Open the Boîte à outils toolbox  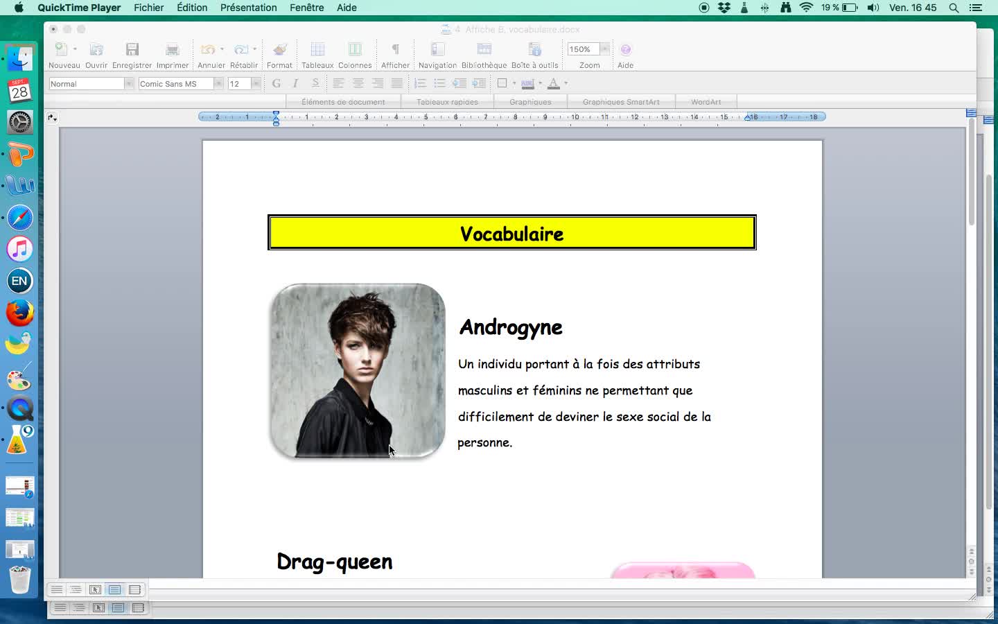(534, 50)
